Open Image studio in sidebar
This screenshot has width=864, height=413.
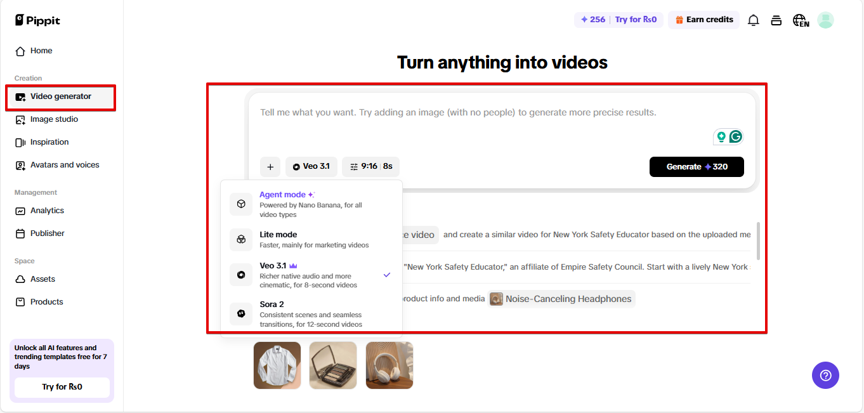pos(54,119)
